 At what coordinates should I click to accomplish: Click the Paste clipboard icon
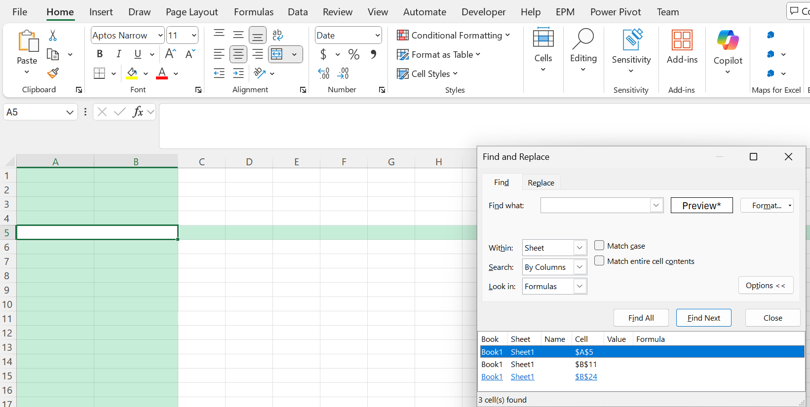click(x=27, y=41)
